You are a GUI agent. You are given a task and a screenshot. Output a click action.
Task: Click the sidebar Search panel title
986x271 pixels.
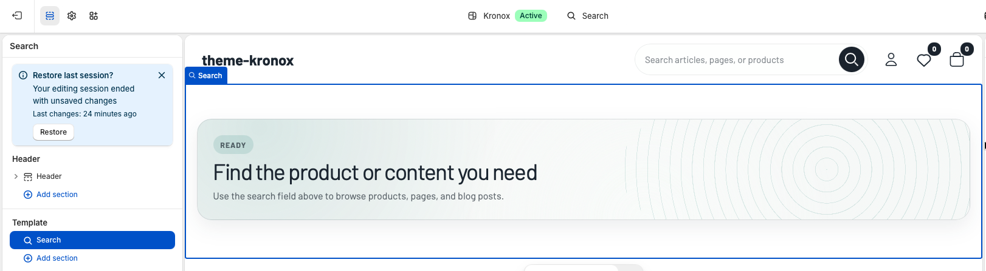pyautogui.click(x=24, y=46)
